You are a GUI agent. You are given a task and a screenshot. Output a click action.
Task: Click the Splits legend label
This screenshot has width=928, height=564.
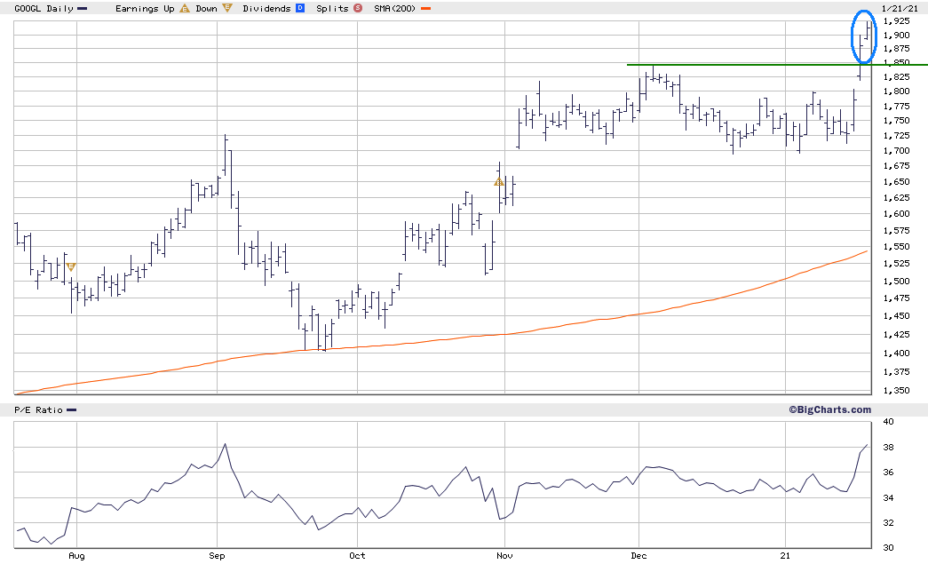pos(333,8)
